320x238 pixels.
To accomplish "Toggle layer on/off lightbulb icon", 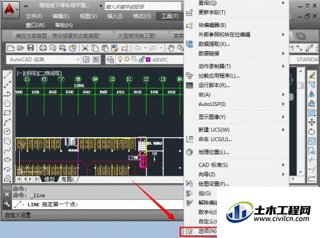I will pos(120,59).
